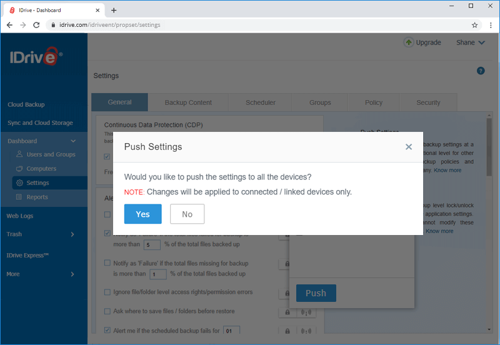This screenshot has height=345, width=500.
Task: Open the Security tab
Action: [428, 102]
